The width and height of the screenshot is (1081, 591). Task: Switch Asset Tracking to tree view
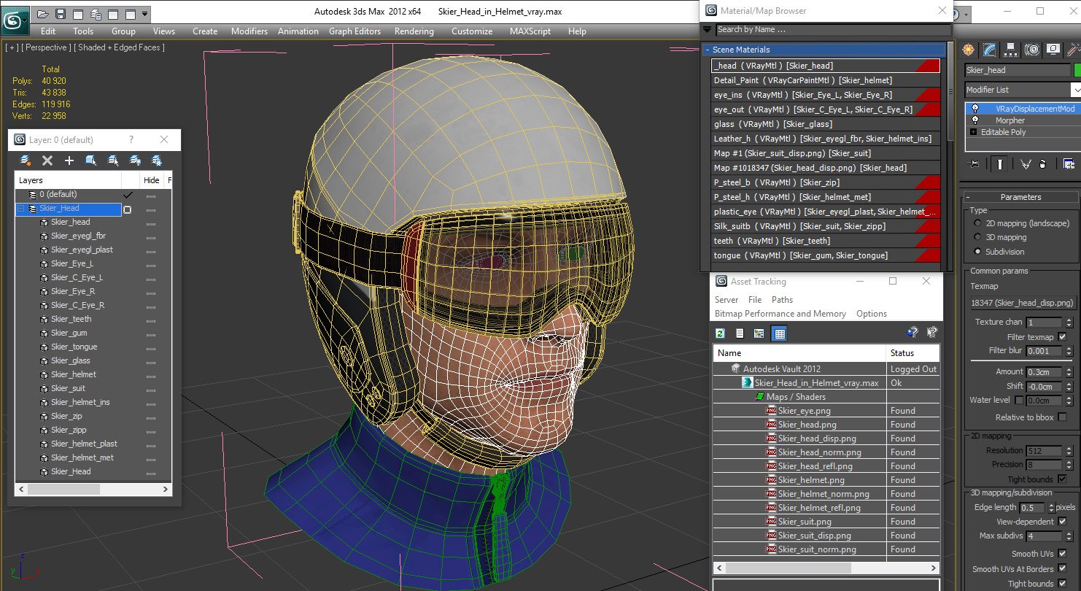tap(759, 333)
